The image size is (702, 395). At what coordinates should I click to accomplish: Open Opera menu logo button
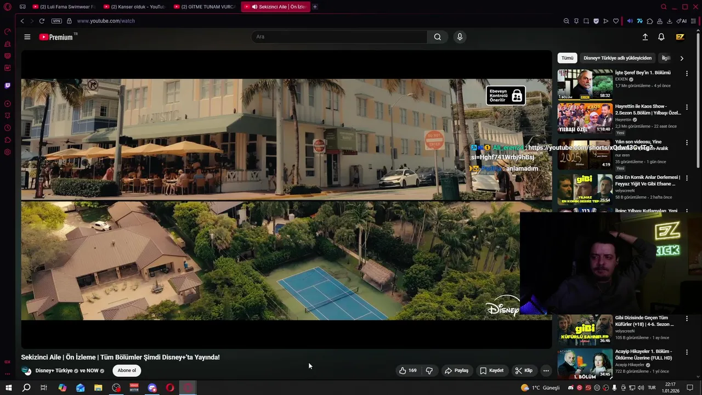pyautogui.click(x=8, y=7)
